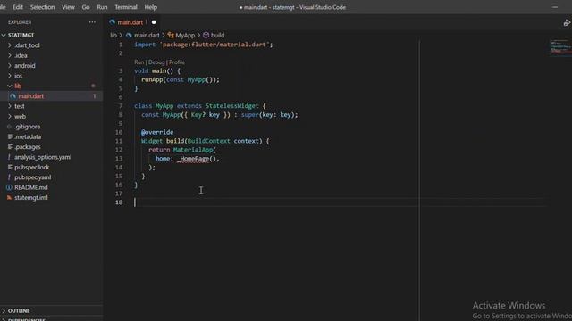The height and width of the screenshot is (321, 572).
Task: Open statemgt.iml file
Action: [x=31, y=198]
